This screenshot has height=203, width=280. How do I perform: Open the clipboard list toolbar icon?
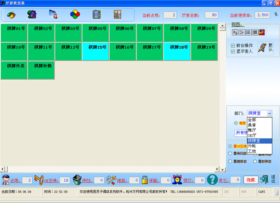pos(96,14)
